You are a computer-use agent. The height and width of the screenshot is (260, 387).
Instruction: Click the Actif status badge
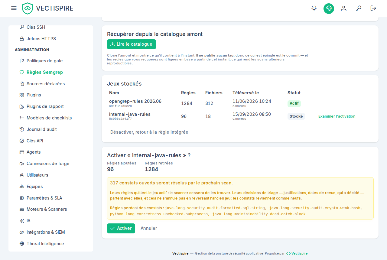(x=294, y=103)
